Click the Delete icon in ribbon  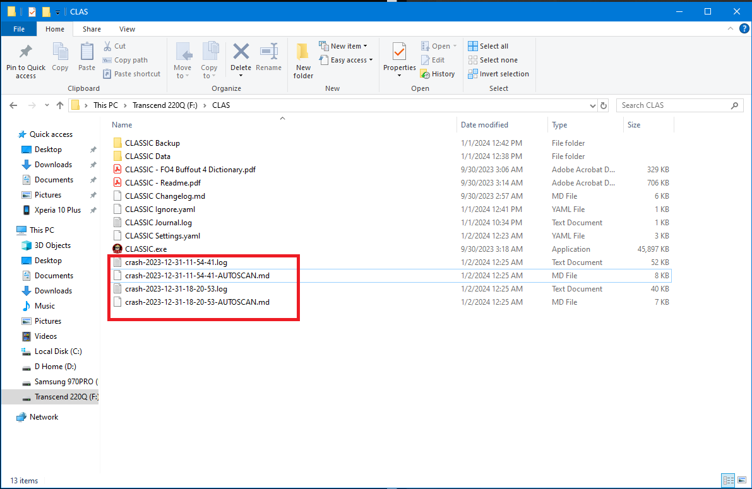241,52
